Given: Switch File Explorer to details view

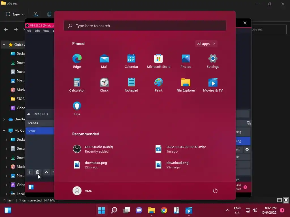Looking at the screenshot, I should (280, 200).
